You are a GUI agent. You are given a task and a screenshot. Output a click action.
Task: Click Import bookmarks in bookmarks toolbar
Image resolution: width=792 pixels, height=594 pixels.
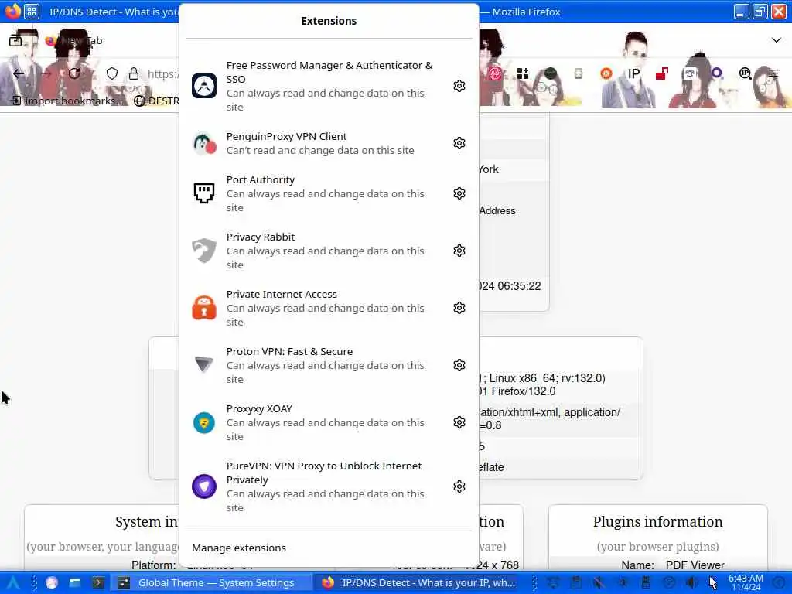[x=67, y=101]
